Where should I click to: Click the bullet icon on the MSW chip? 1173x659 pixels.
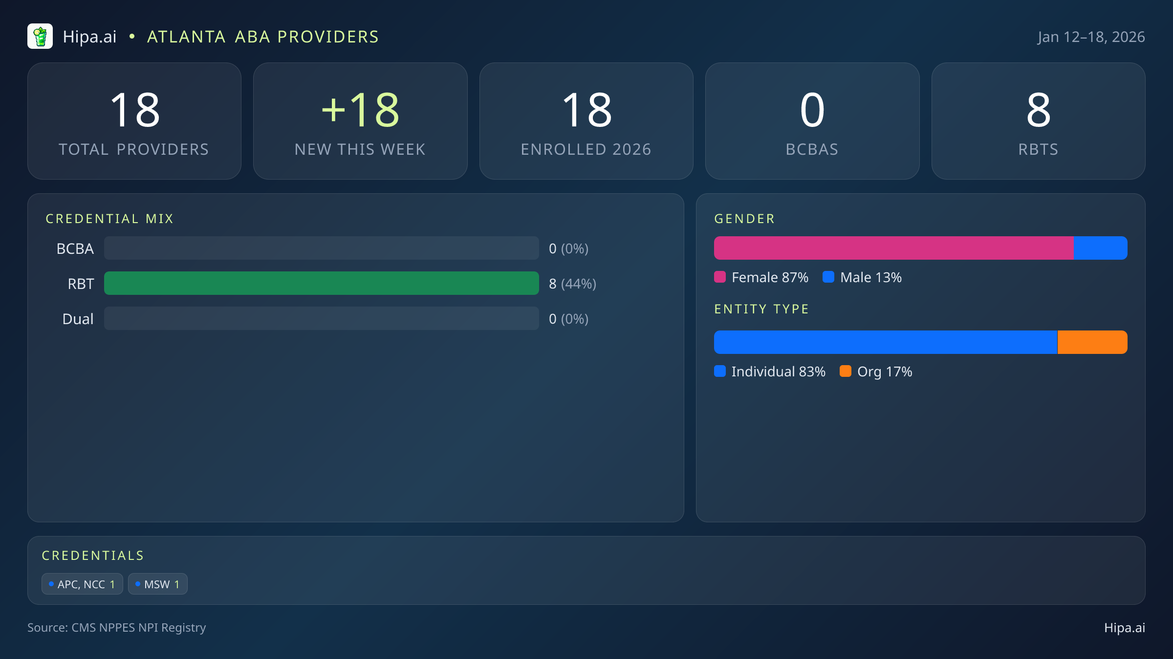[x=137, y=583]
